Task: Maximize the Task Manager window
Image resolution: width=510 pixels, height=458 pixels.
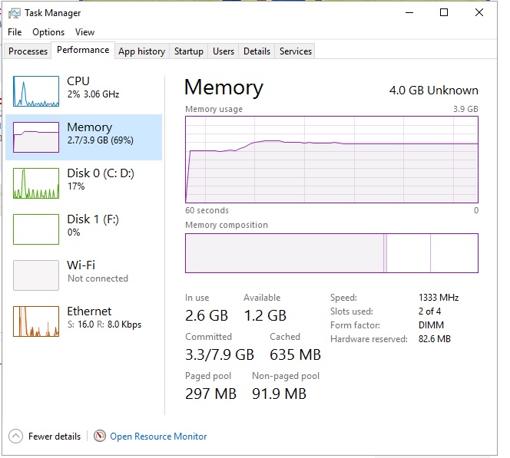Action: coord(444,13)
